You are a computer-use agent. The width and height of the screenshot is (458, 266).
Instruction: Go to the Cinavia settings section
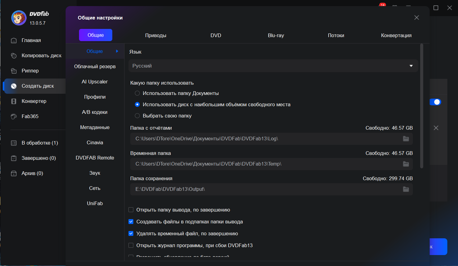(95, 142)
